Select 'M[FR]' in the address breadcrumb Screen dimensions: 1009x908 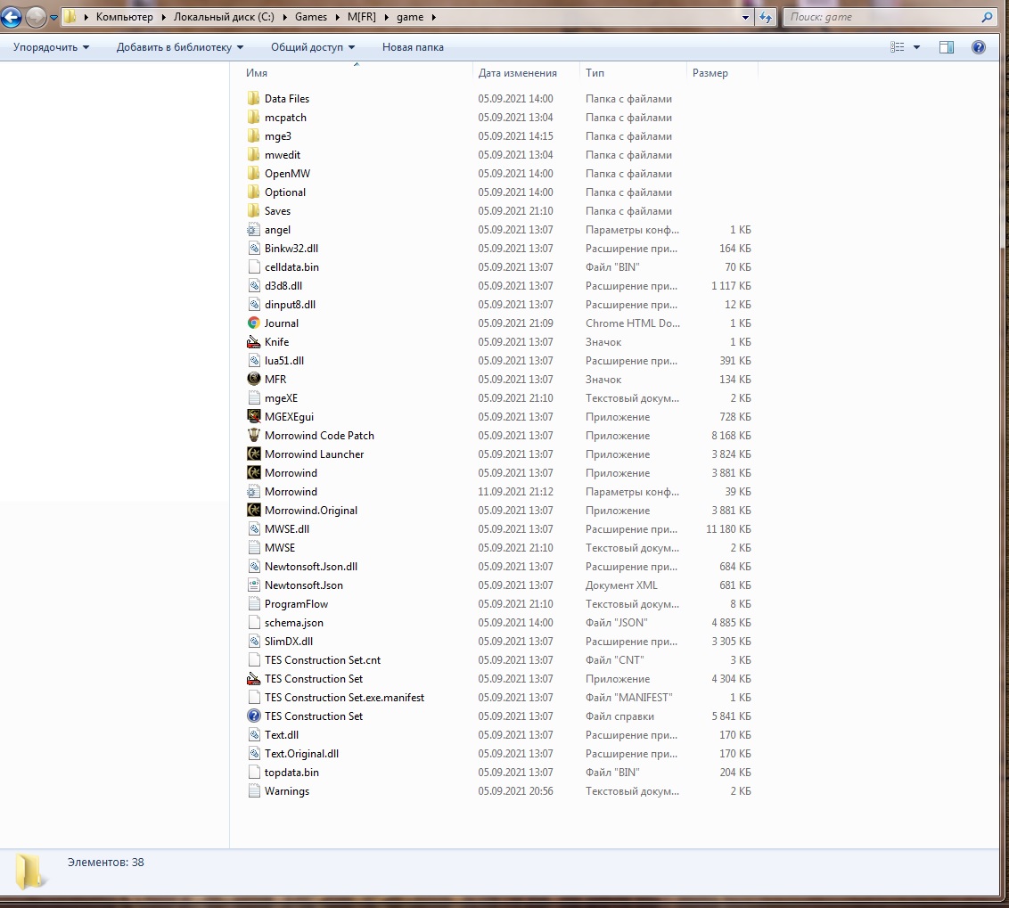point(362,17)
